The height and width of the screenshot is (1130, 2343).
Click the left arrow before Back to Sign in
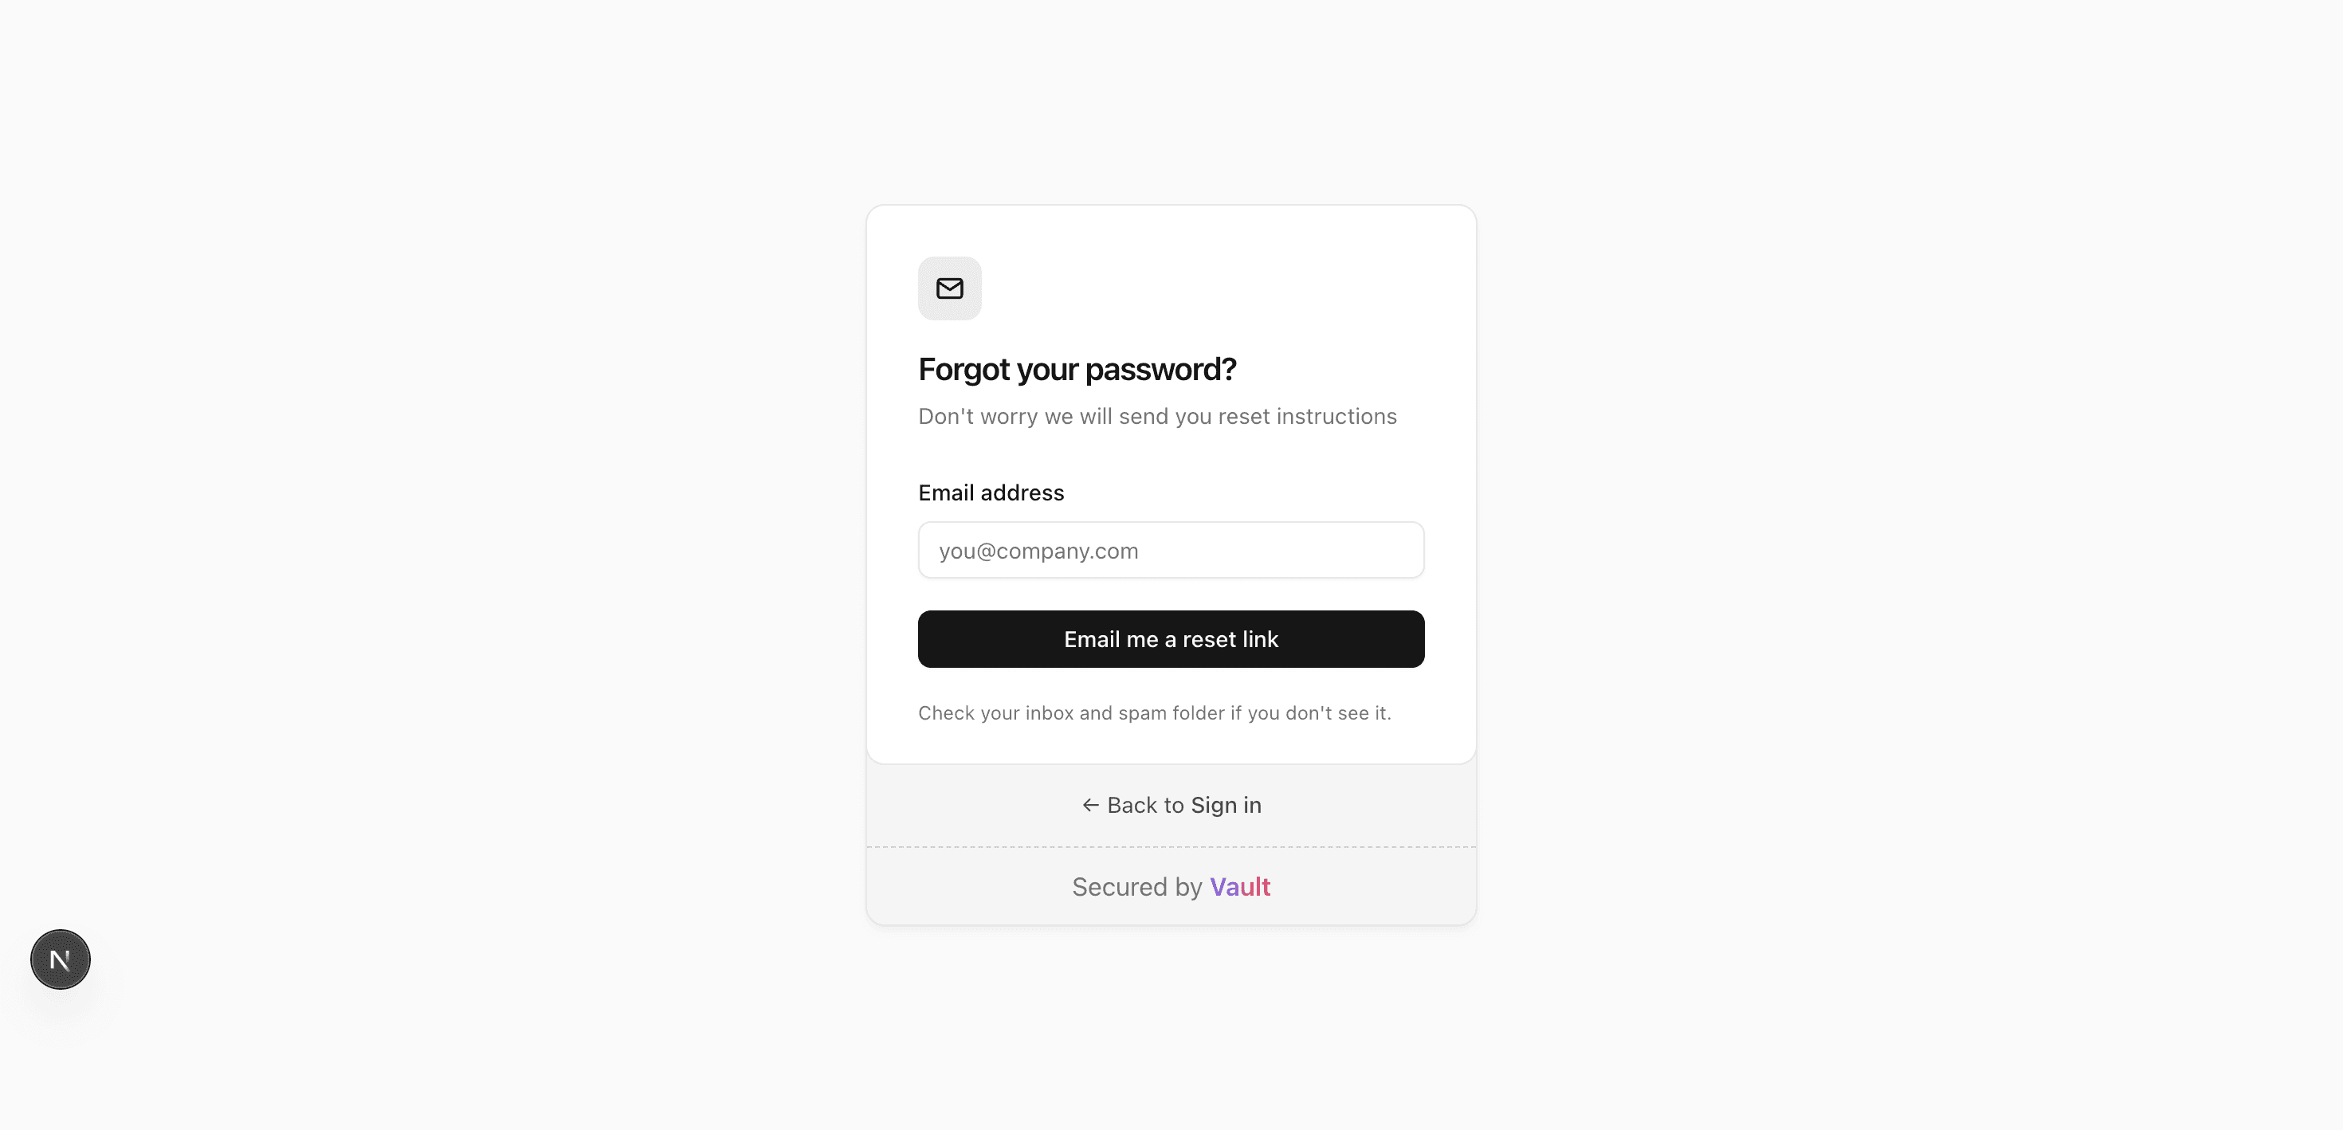pyautogui.click(x=1090, y=805)
